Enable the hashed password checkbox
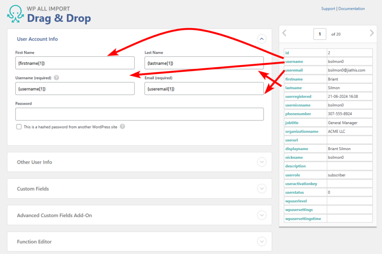 19,127
